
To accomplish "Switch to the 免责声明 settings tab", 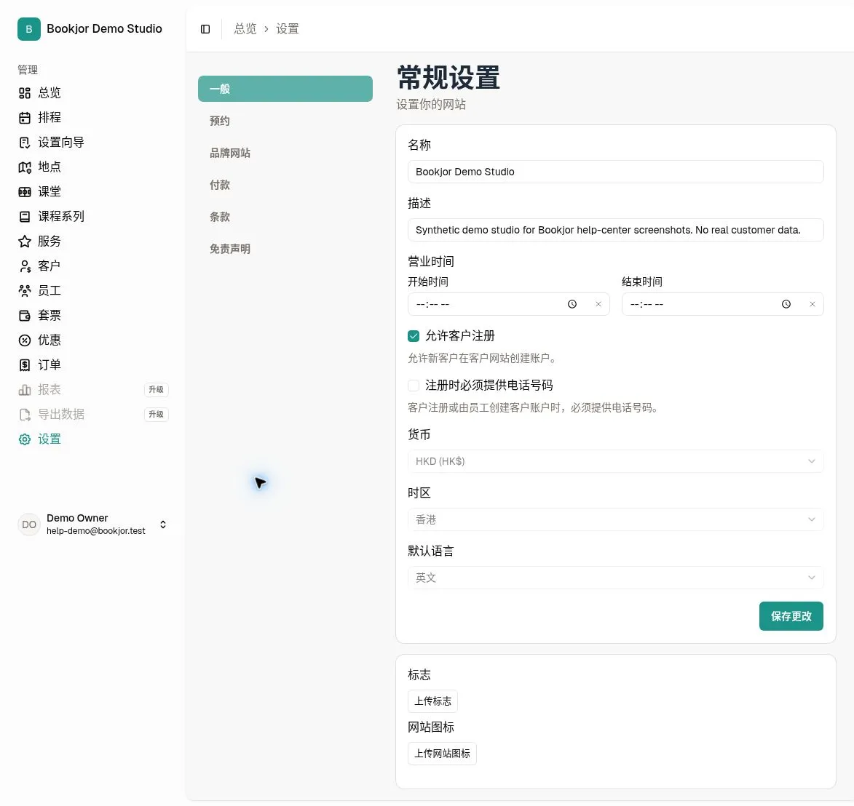I will tap(285, 249).
